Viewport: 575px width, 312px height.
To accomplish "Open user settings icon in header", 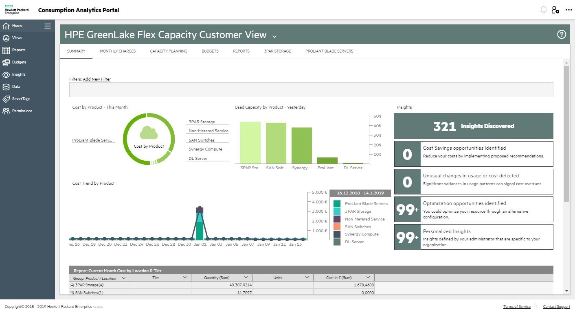I will click(x=555, y=10).
